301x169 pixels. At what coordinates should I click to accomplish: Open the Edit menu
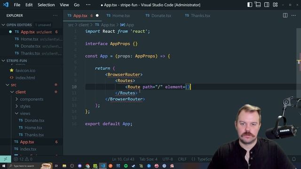point(29,5)
